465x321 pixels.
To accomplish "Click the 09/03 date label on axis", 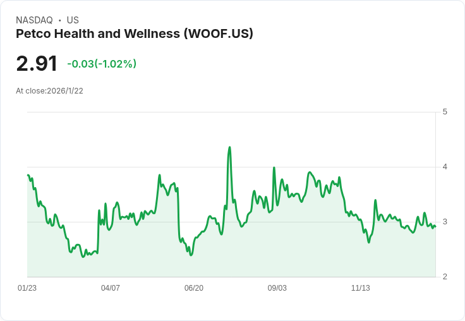I will coord(277,288).
